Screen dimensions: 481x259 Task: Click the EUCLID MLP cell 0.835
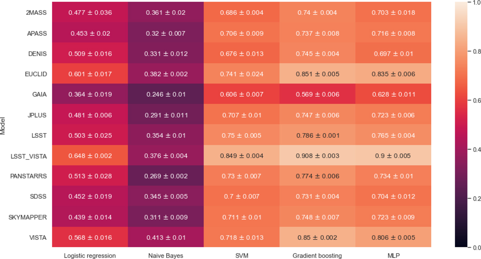(393, 74)
